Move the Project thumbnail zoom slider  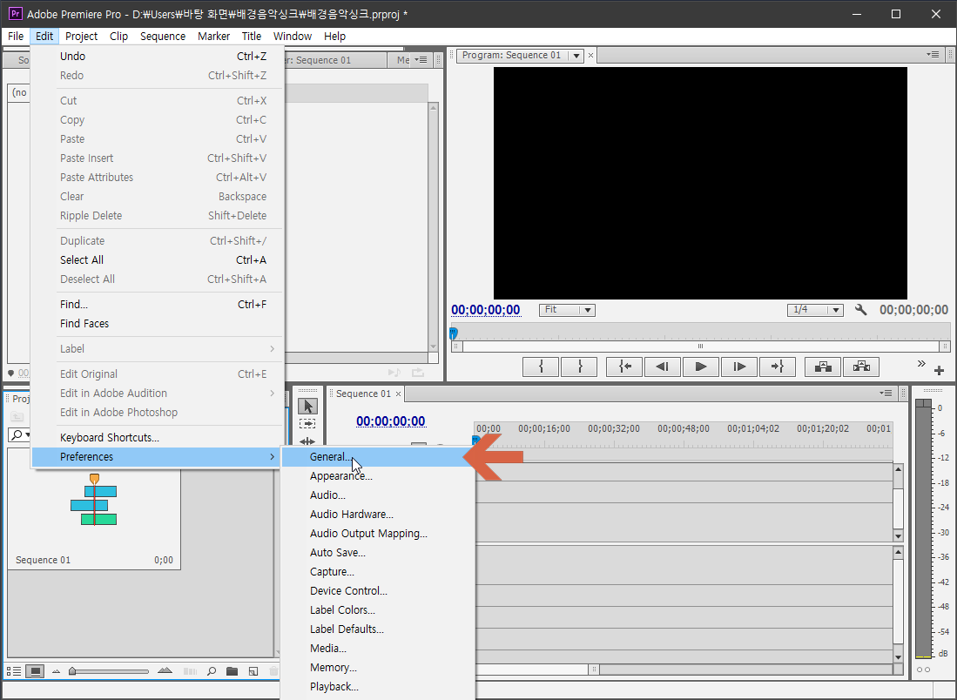tap(72, 671)
